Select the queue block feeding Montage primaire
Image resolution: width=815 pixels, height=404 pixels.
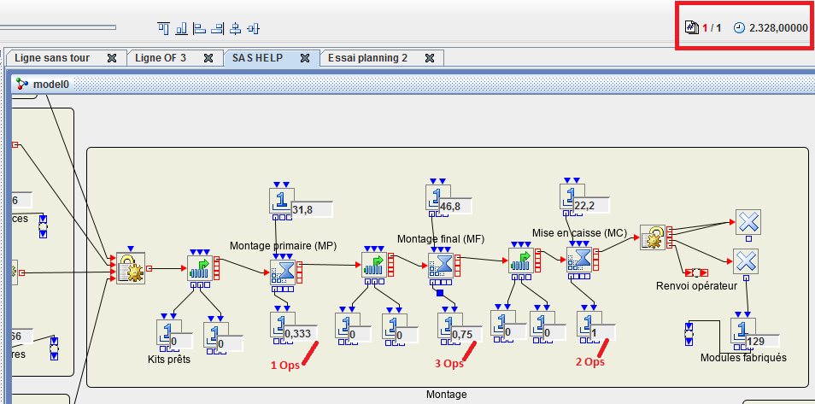click(200, 269)
